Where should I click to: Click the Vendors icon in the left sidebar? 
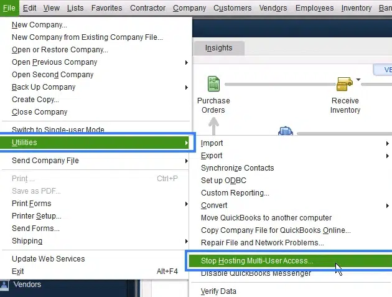[x=5, y=285]
